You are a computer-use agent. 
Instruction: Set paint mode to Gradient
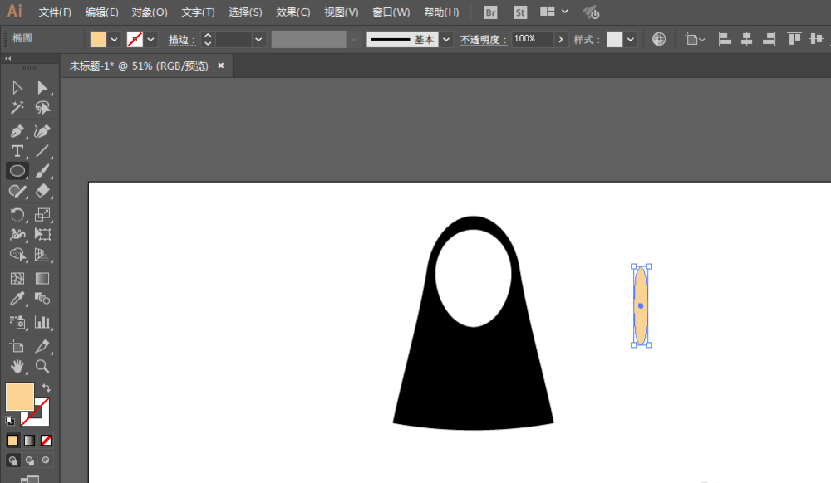pos(29,440)
